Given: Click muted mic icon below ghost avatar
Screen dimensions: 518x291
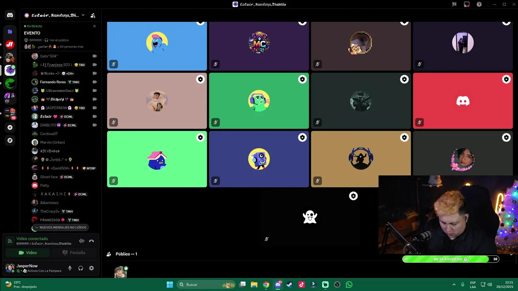Looking at the screenshot, I should tap(266, 239).
